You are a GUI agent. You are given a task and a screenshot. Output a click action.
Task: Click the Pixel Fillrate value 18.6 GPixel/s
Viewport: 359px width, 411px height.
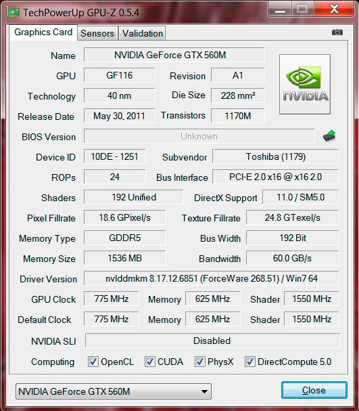click(x=125, y=217)
